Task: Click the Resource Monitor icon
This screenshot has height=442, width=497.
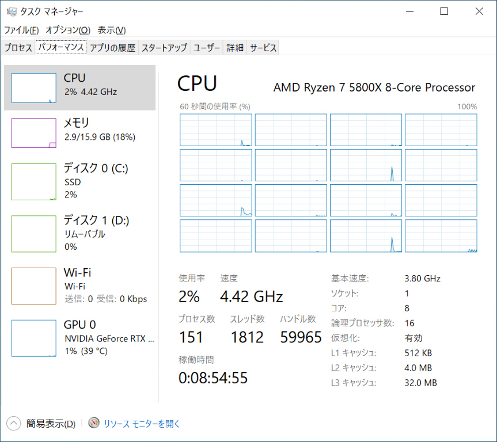Action: [x=94, y=424]
